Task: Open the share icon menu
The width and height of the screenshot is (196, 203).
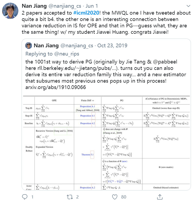Action: click(x=160, y=197)
